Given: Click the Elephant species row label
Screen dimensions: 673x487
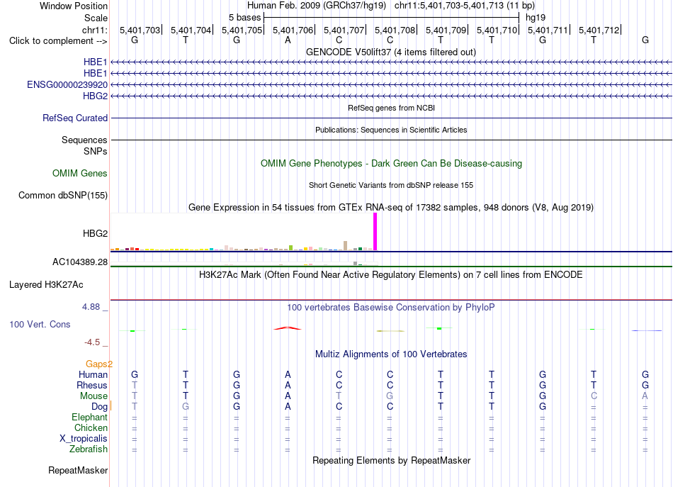Looking at the screenshot, I should point(90,417).
